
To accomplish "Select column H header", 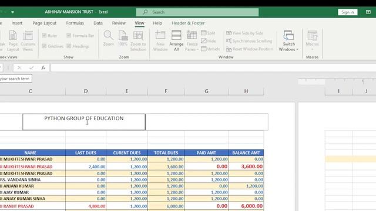I will coord(246,91).
